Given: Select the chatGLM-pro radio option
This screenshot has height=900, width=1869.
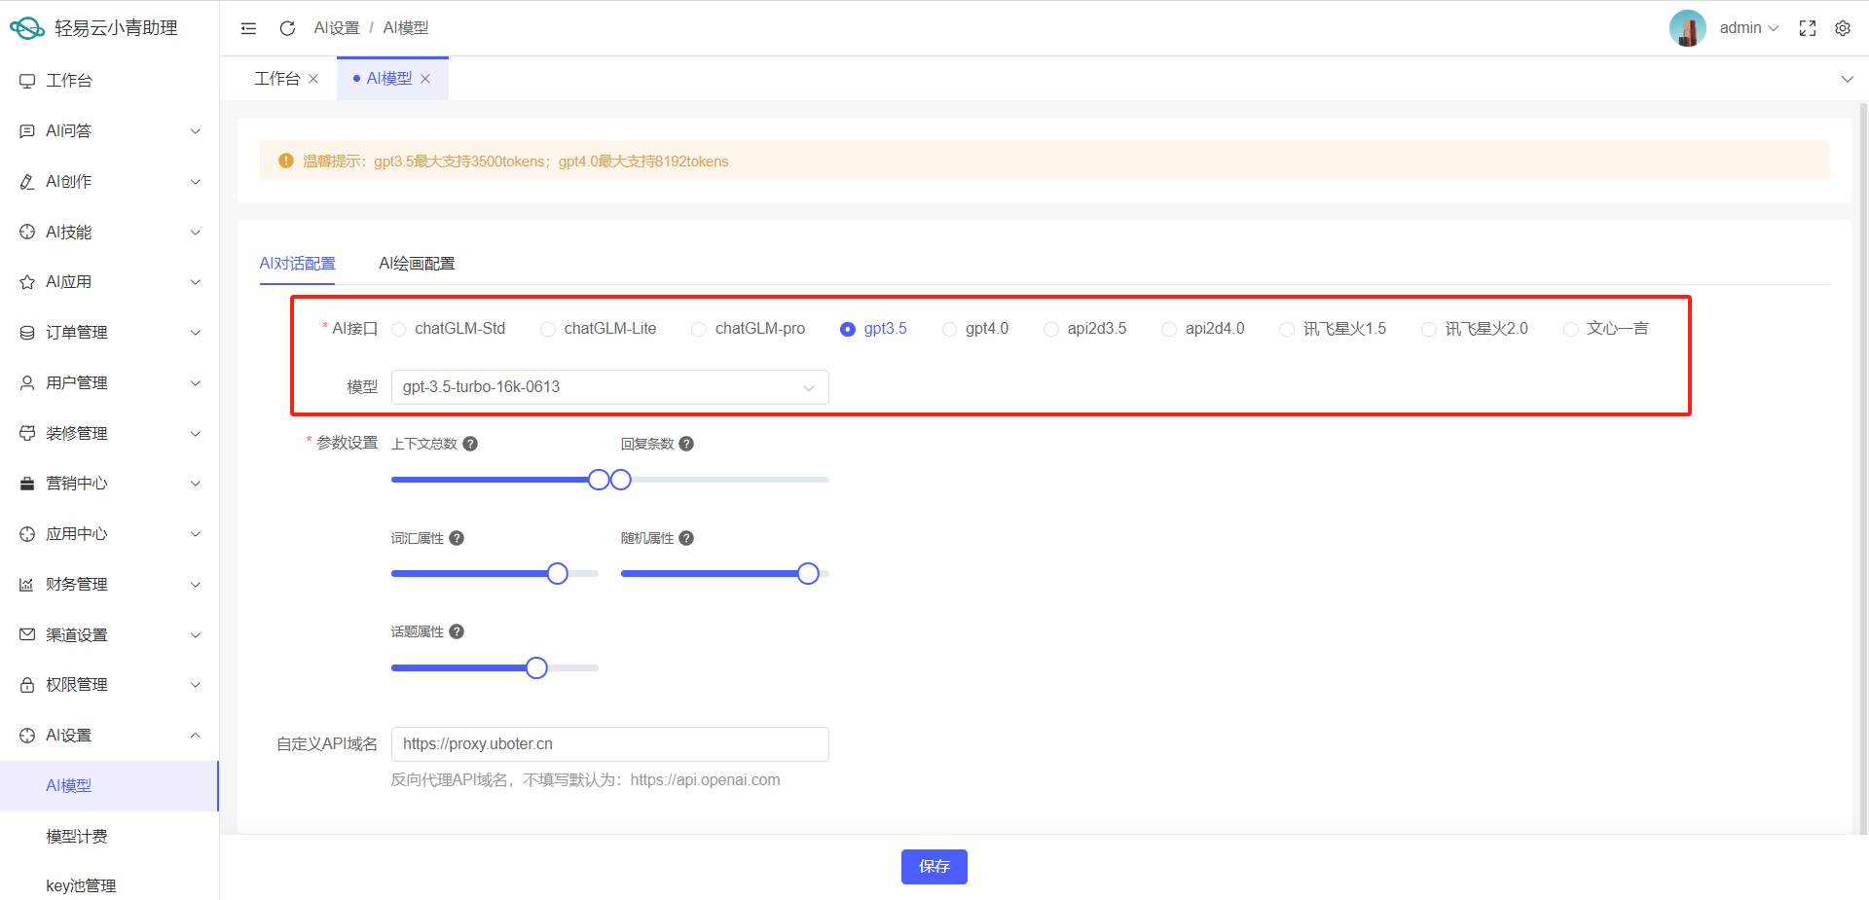Looking at the screenshot, I should [749, 329].
